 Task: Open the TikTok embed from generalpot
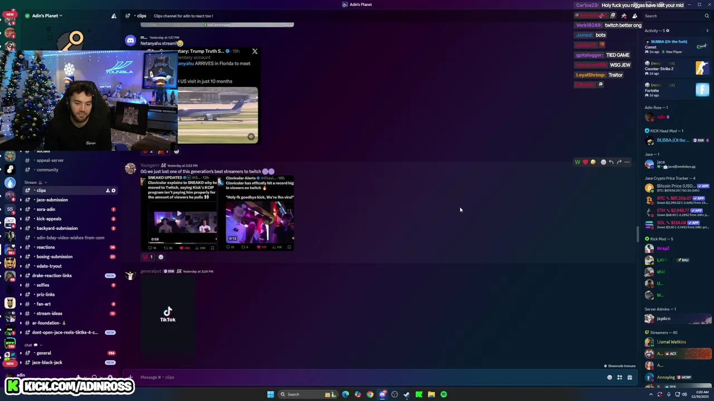(168, 315)
